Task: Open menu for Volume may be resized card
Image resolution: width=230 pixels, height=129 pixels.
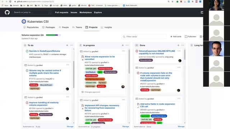Action: tap(68, 65)
